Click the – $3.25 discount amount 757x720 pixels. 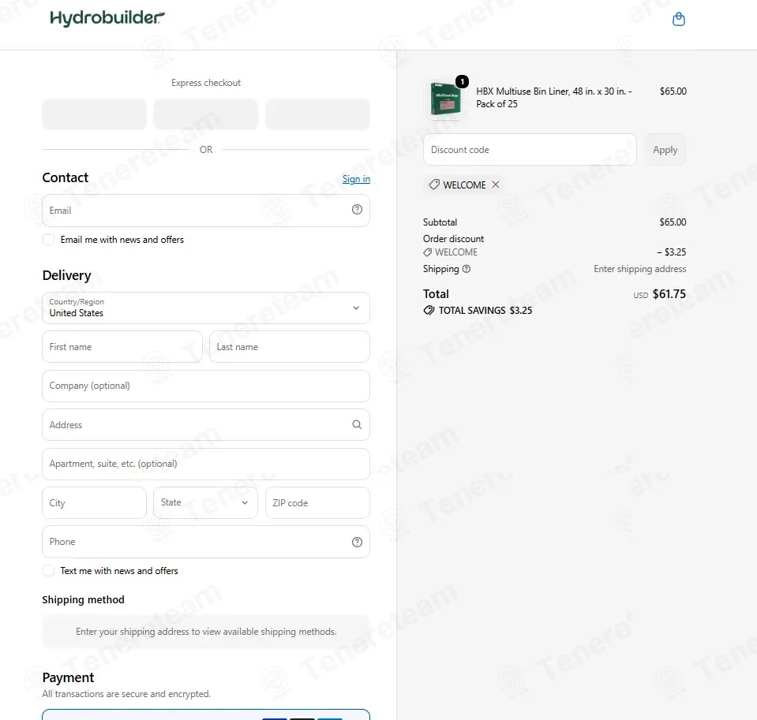pos(672,252)
